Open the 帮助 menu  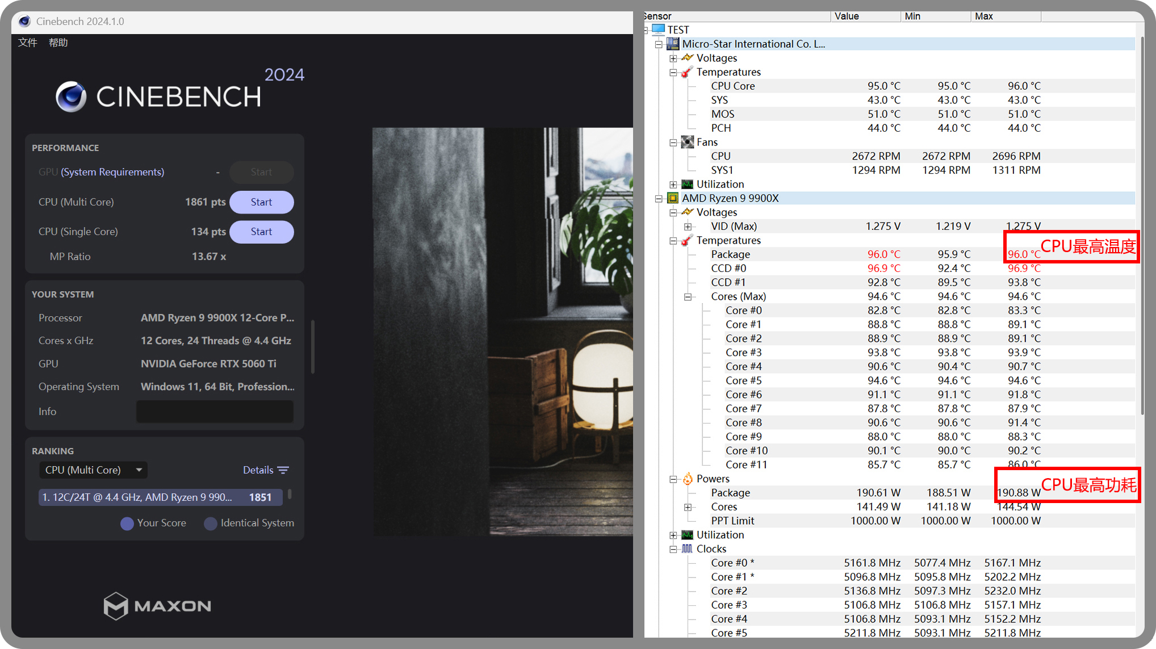coord(58,43)
